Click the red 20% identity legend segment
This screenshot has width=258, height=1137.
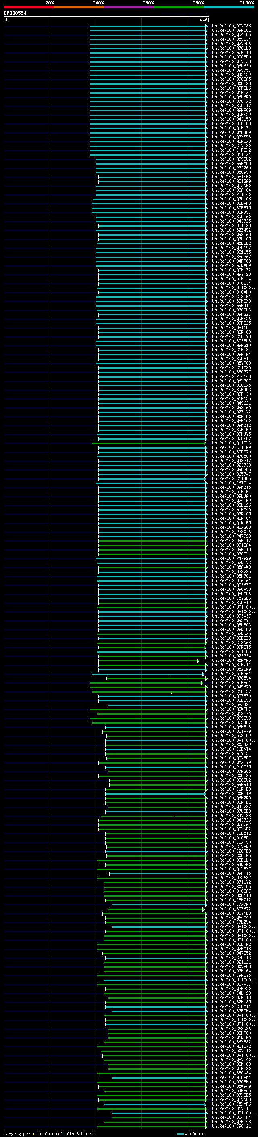point(29,7)
